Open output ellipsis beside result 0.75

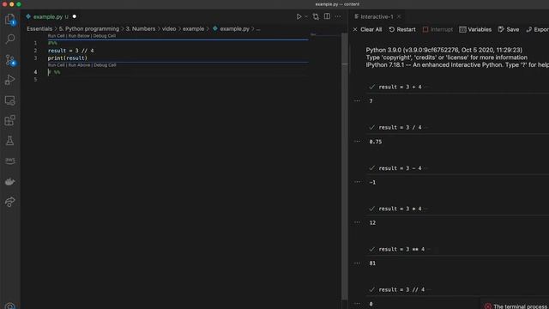357,141
